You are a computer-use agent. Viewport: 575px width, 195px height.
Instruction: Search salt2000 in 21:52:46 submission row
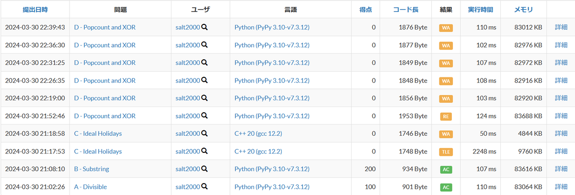click(205, 116)
